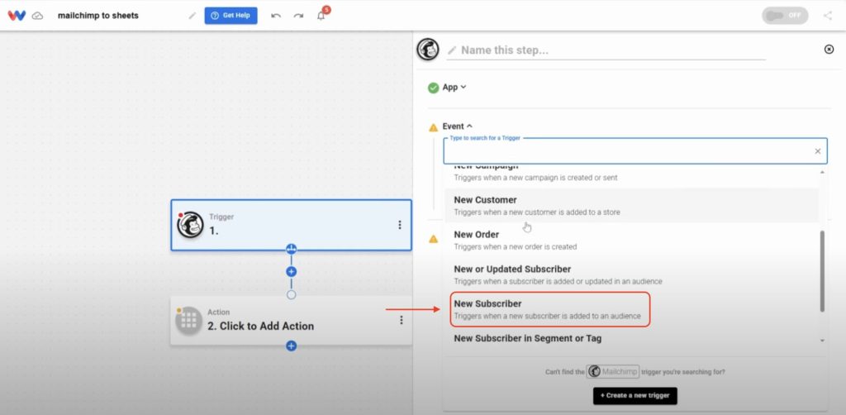Click the share icon at top-right
This screenshot has width=846, height=415.
click(x=828, y=16)
